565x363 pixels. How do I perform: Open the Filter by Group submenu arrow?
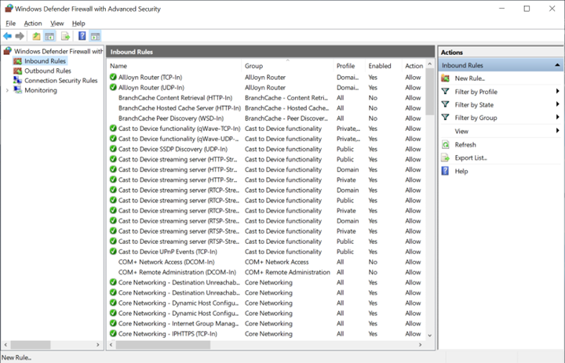(x=557, y=117)
